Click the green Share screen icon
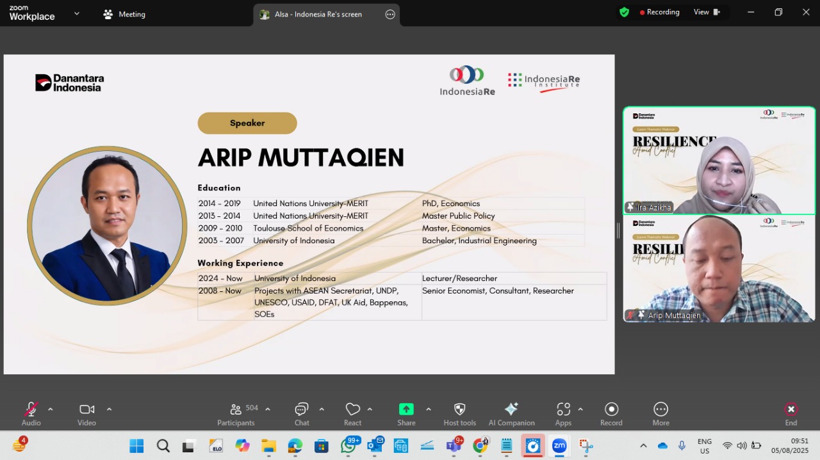The width and height of the screenshot is (820, 460). 406,409
